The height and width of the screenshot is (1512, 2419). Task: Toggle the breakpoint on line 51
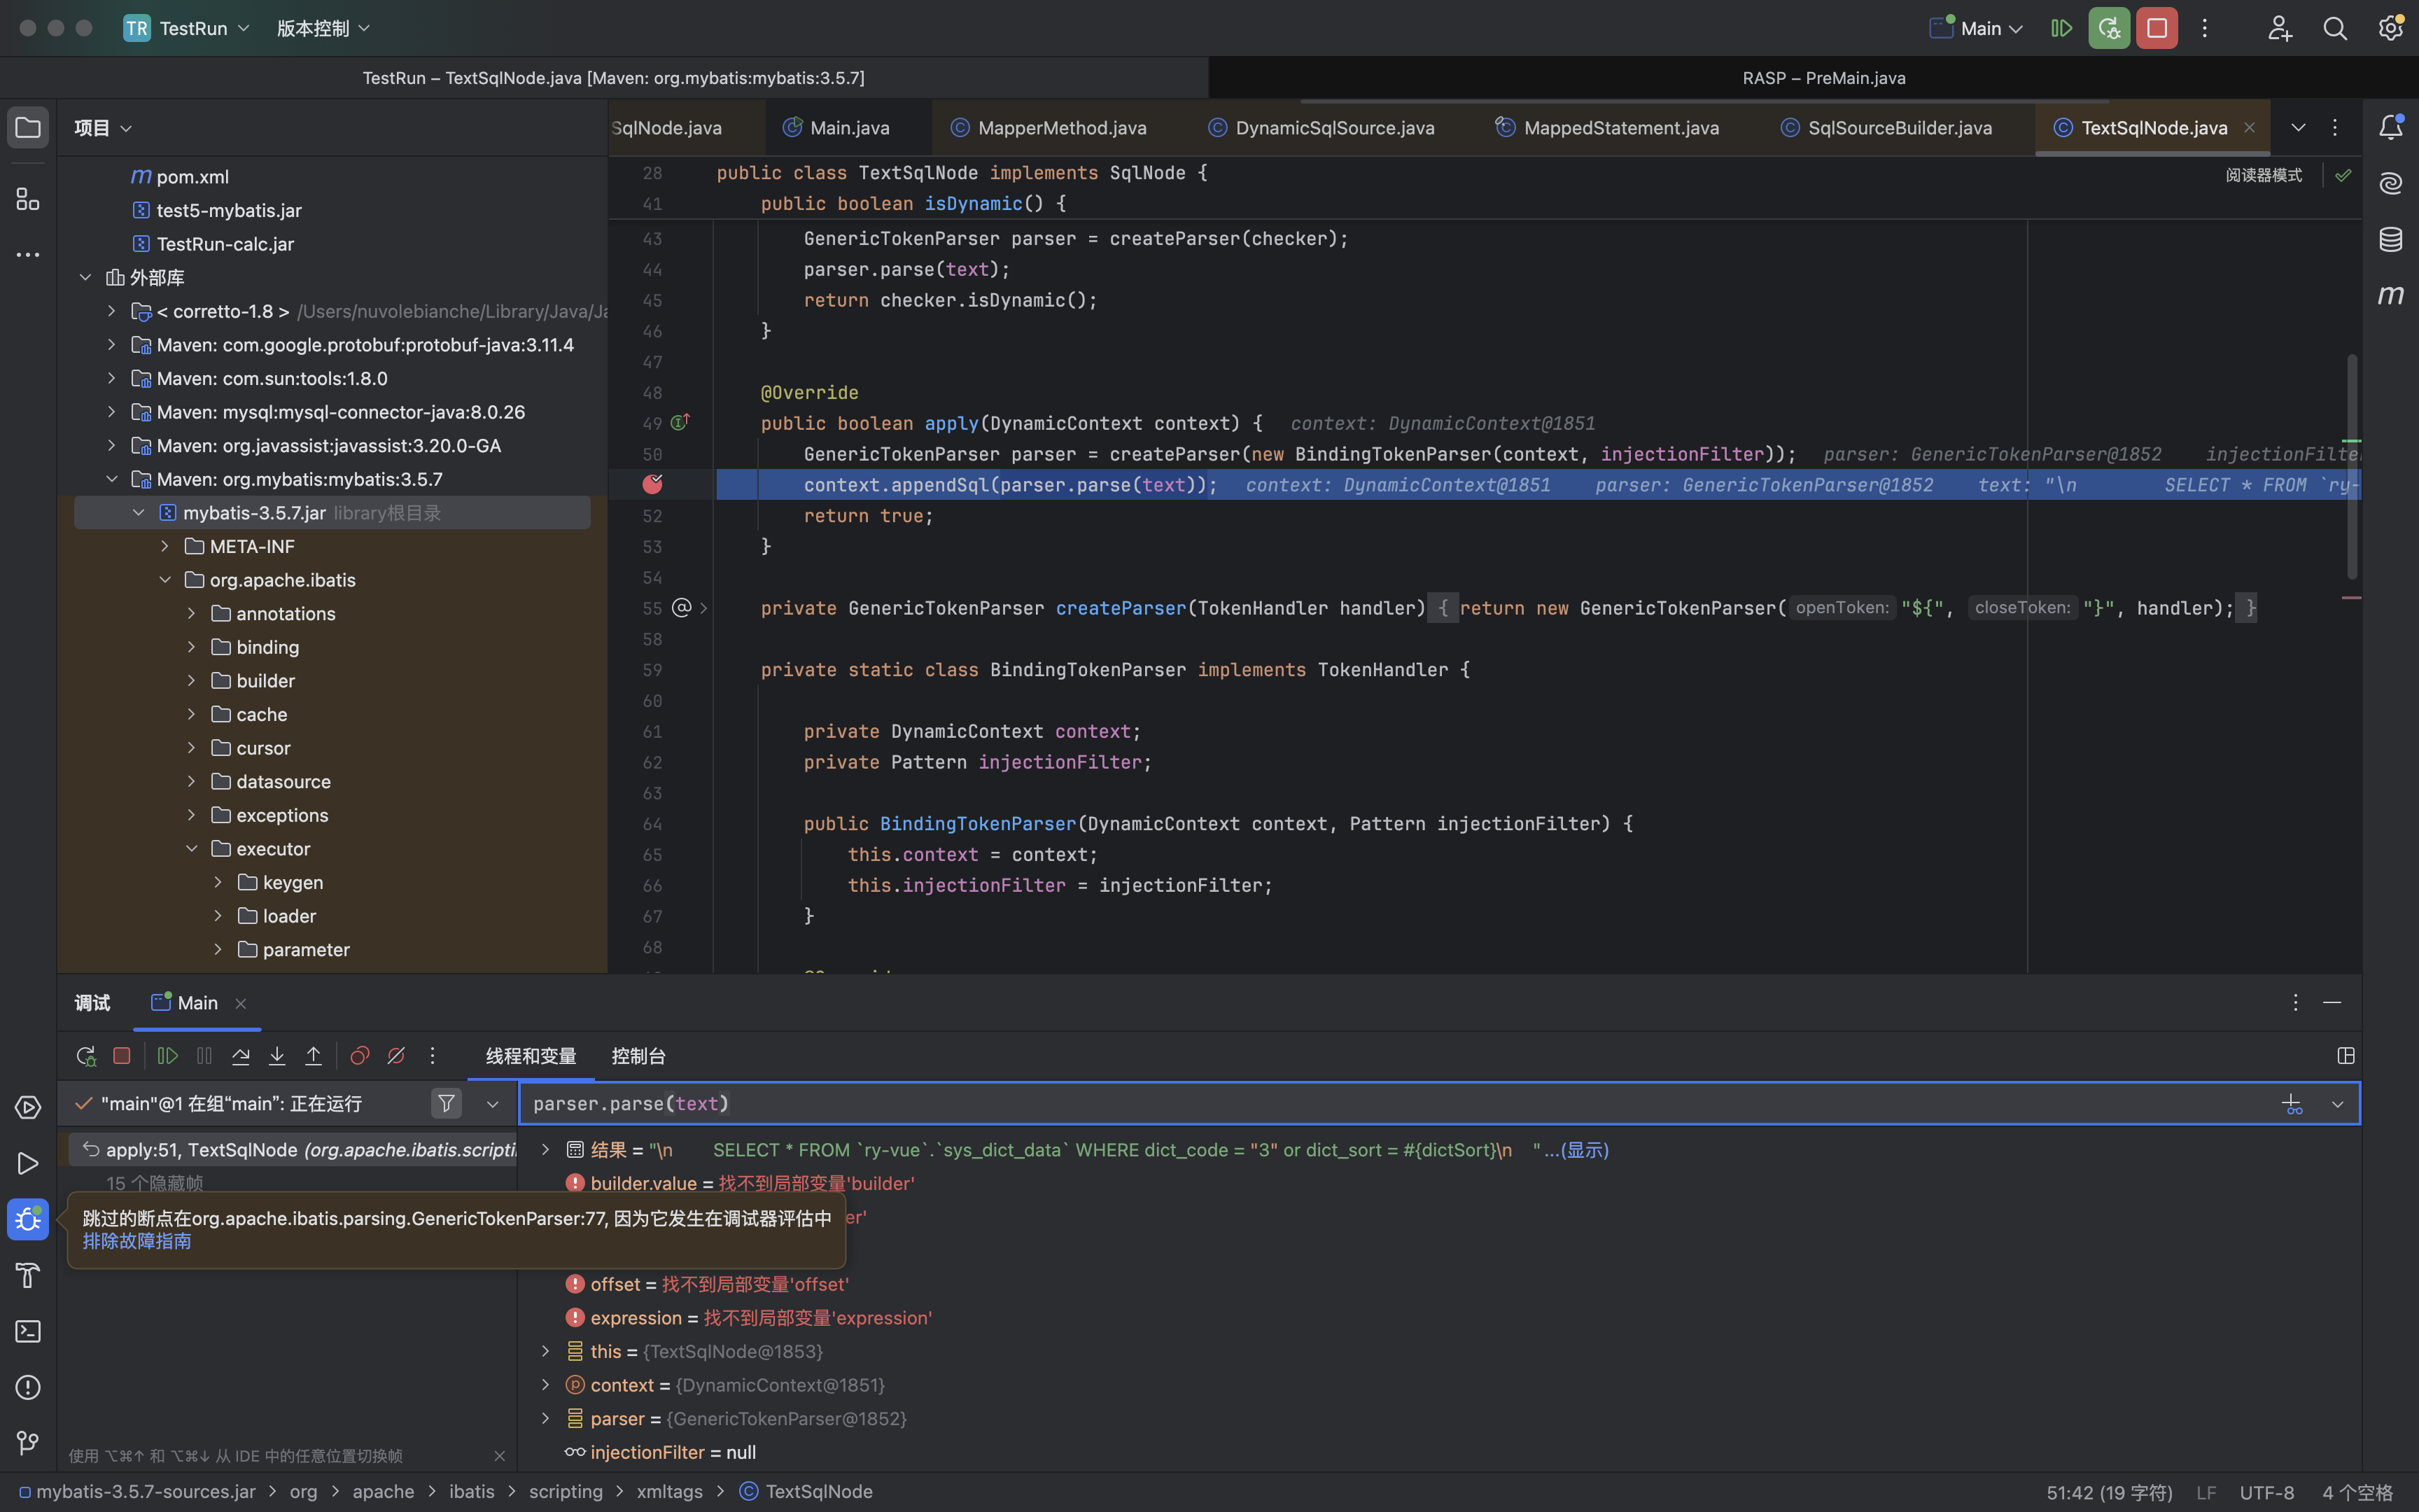[x=653, y=484]
